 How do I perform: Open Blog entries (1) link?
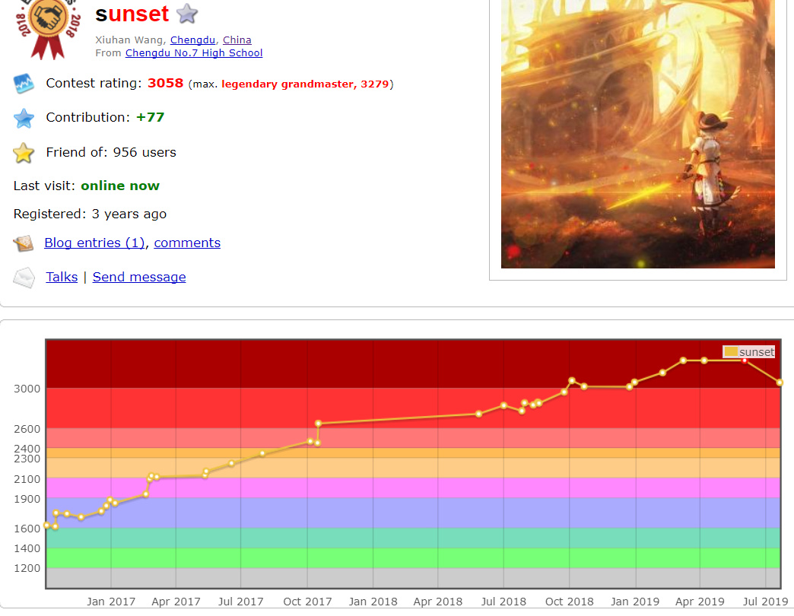click(95, 243)
